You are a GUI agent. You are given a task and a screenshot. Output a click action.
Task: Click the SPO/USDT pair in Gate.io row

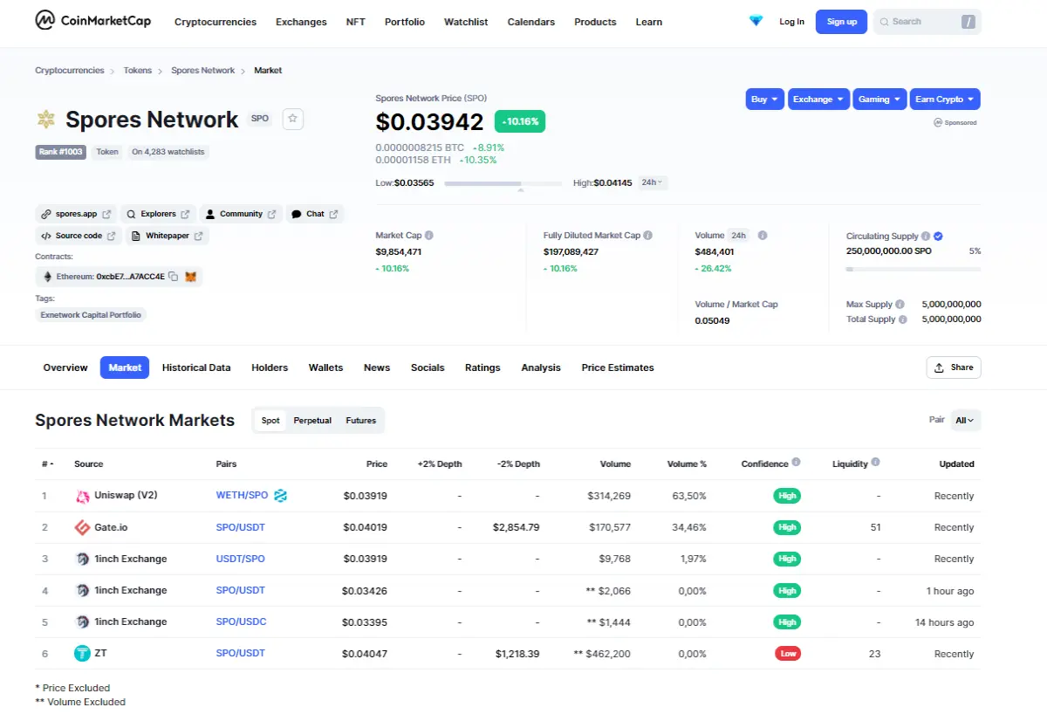(241, 527)
